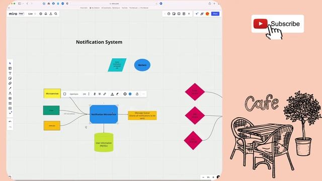Adjust font size stepper arrows
This screenshot has height=181, width=322.
click(x=89, y=94)
